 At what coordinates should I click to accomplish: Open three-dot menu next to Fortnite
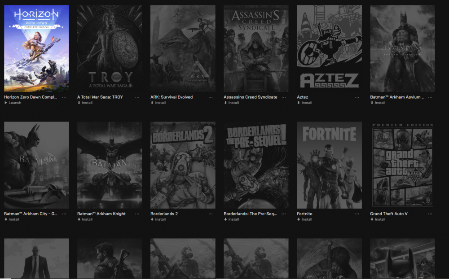tap(357, 214)
